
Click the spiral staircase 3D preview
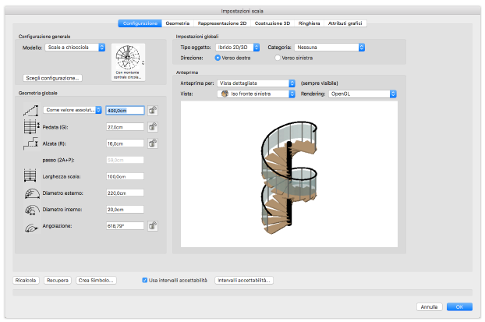click(289, 174)
